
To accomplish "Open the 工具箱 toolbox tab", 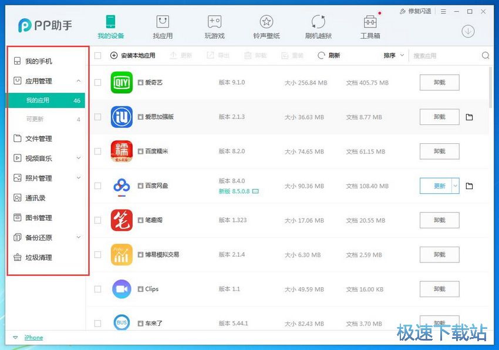I will (370, 28).
